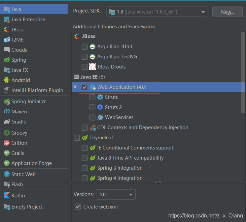The image size is (246, 222).
Task: Open the Project SDK dropdown
Action: [157, 12]
